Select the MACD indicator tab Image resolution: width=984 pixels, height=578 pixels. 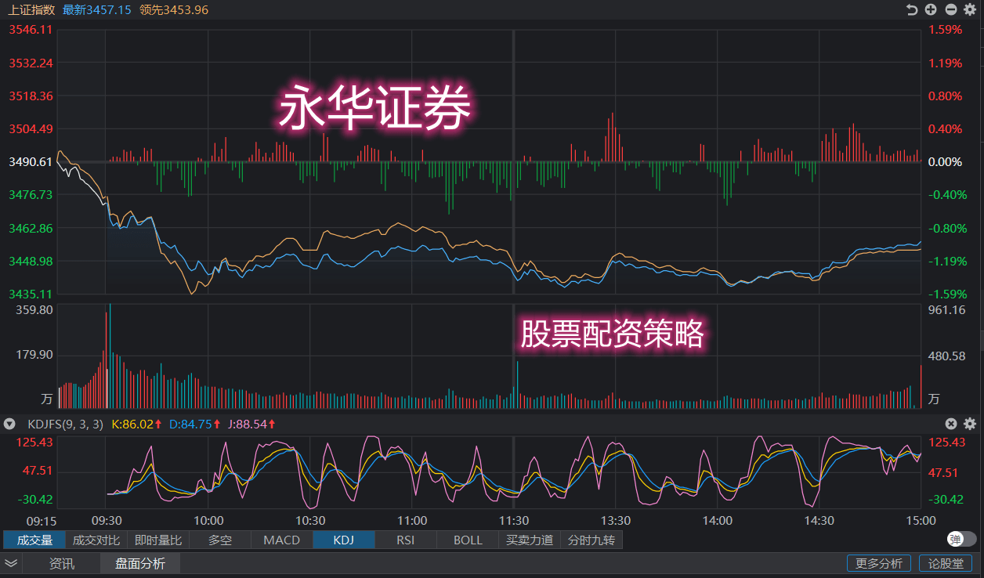coord(281,540)
